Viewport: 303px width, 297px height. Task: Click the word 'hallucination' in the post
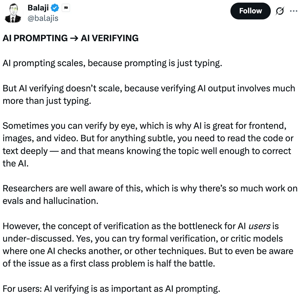tap(71, 201)
